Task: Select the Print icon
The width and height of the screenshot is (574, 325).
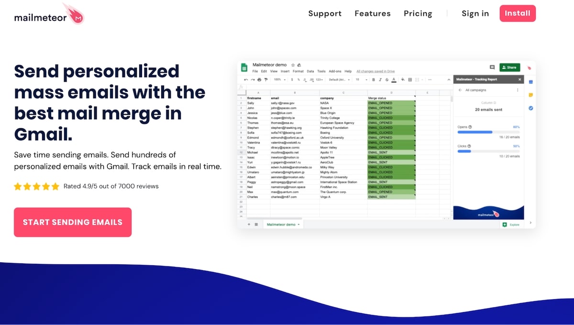Action: [259, 80]
